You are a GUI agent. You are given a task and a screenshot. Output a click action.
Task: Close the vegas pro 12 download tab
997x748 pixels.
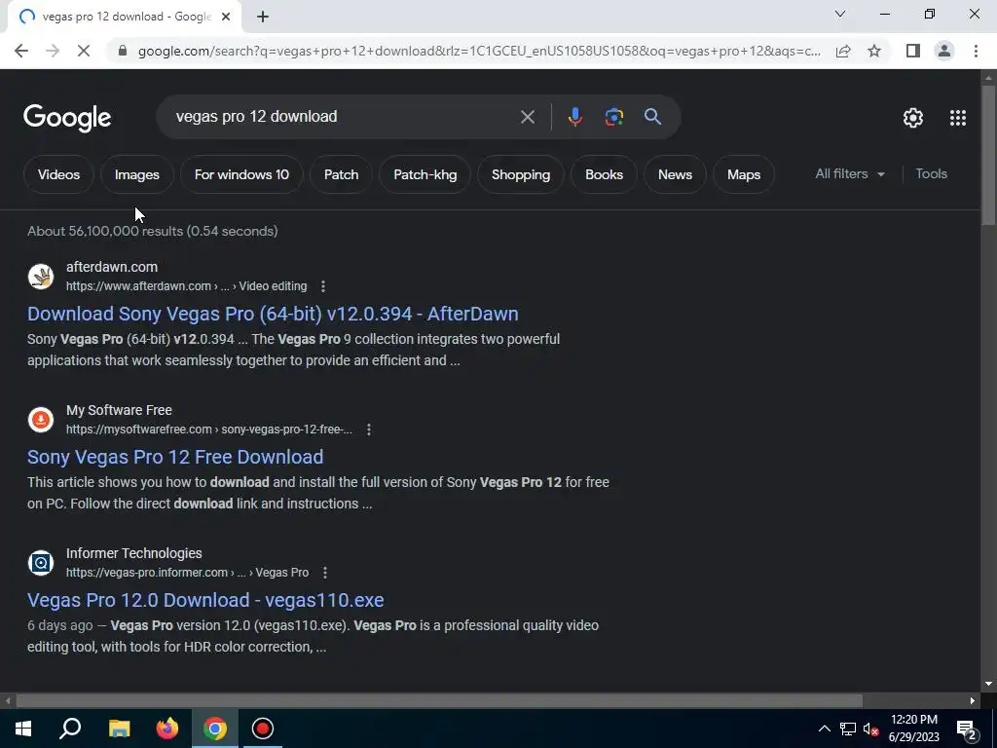226,18
